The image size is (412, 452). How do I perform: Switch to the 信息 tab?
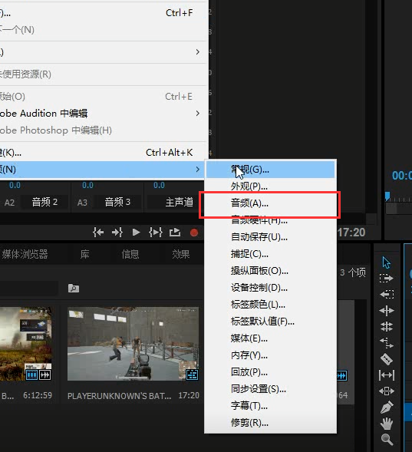[130, 254]
